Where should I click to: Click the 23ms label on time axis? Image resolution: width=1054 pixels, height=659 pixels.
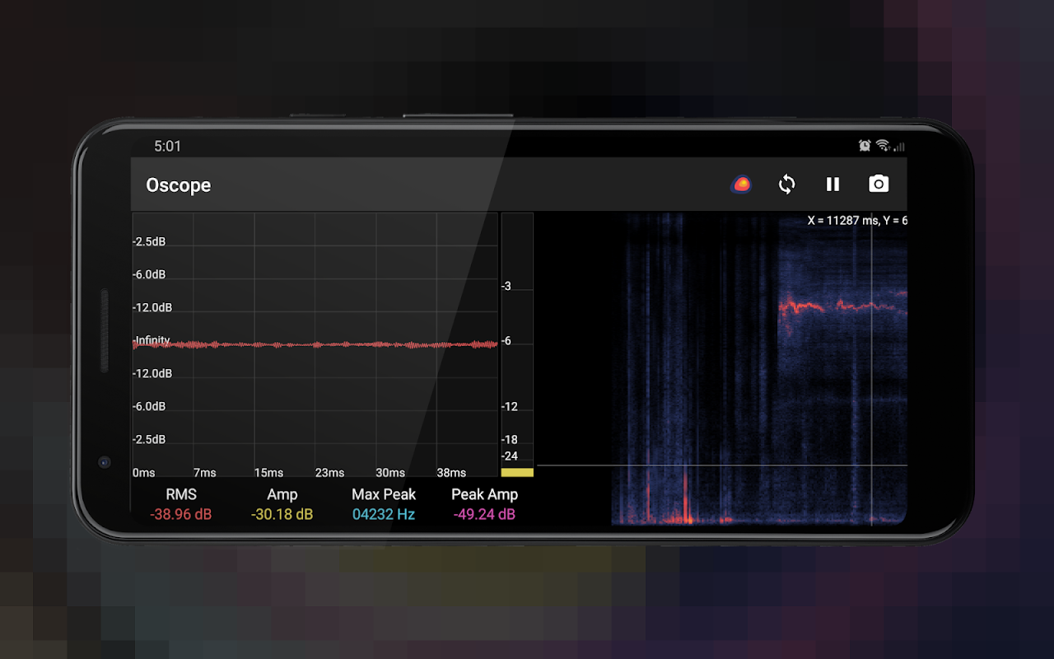coord(329,473)
